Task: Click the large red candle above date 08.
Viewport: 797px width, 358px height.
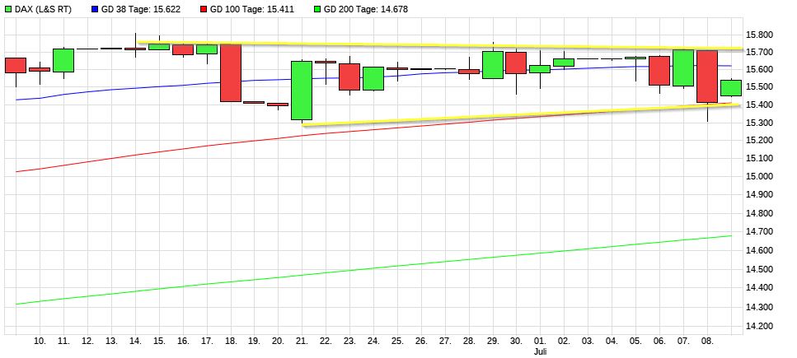Action: 707,77
